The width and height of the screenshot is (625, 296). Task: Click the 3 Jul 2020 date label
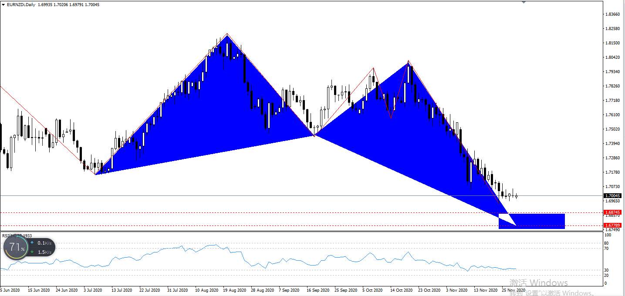coord(92,290)
